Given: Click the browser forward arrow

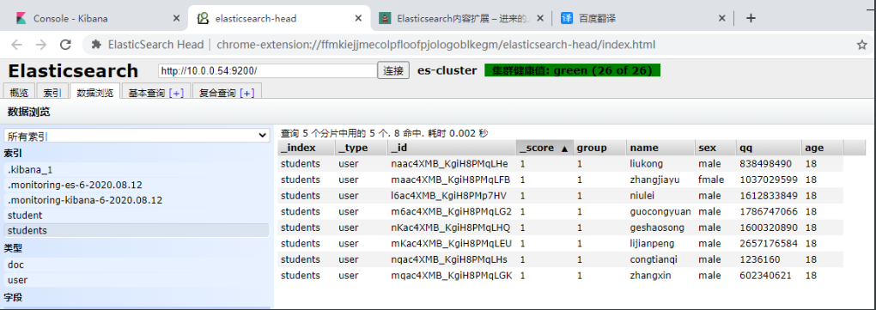Looking at the screenshot, I should click(x=40, y=45).
